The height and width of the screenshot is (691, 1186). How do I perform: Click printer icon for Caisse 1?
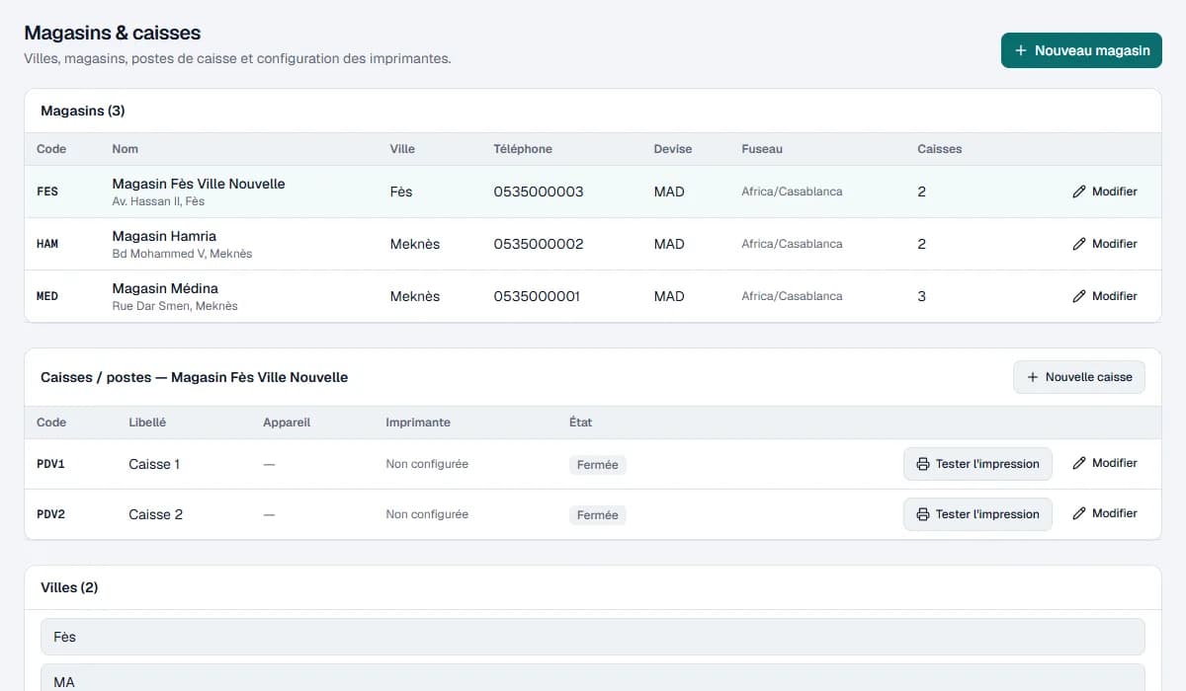[923, 464]
